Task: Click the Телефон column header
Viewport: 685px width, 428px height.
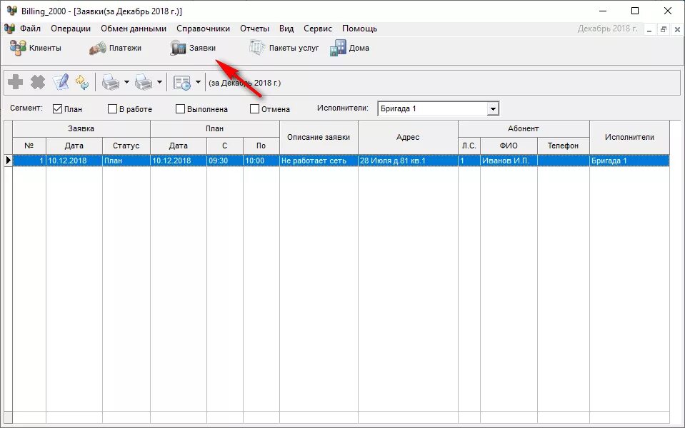Action: click(563, 146)
